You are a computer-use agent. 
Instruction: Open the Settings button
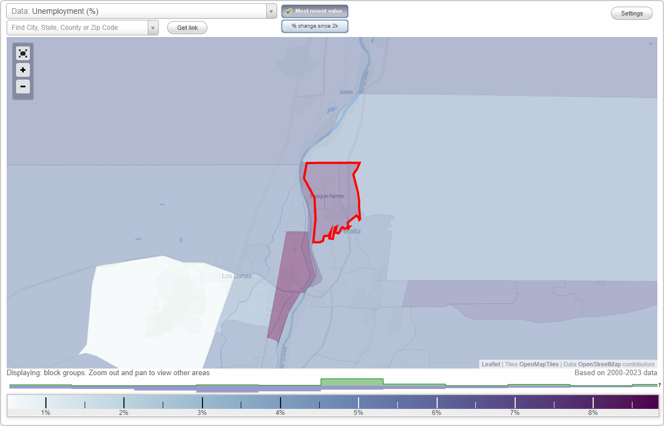click(632, 13)
